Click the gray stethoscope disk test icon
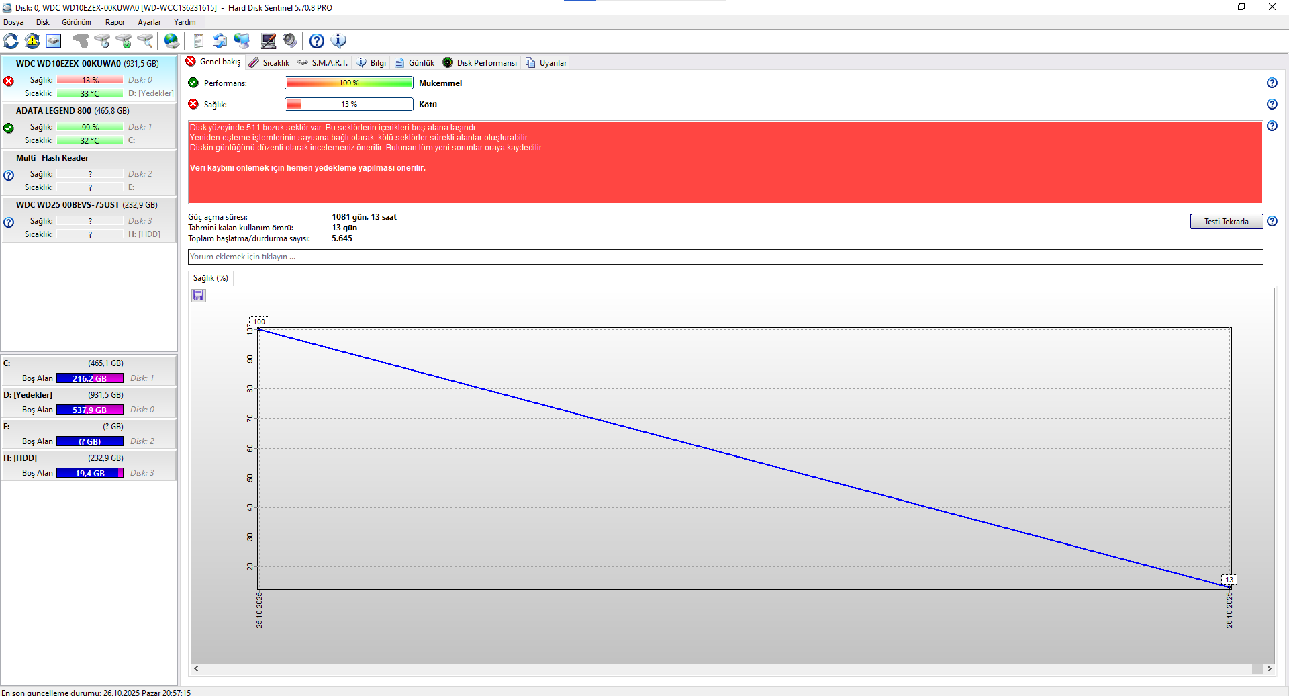This screenshot has height=696, width=1289. [81, 41]
